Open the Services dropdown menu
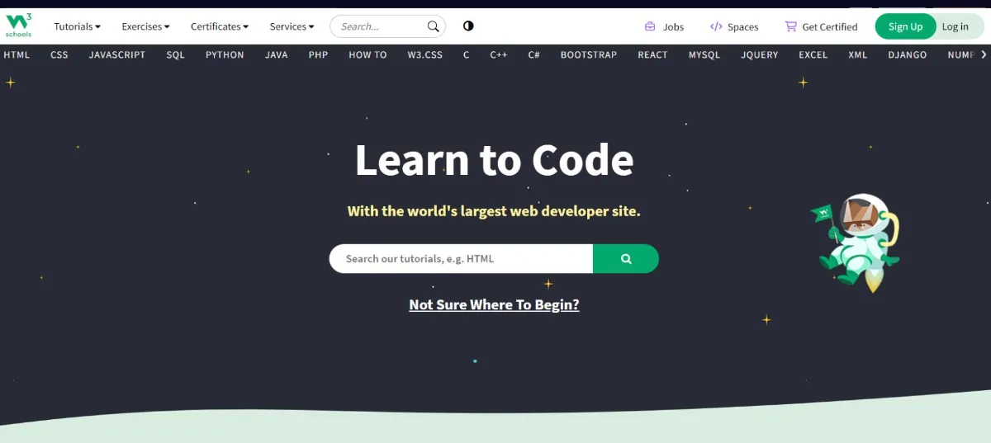The width and height of the screenshot is (991, 443). [292, 26]
